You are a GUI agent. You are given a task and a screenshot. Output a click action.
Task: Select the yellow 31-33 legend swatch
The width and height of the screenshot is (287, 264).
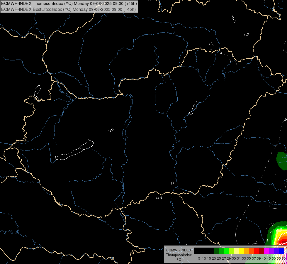point(242,251)
